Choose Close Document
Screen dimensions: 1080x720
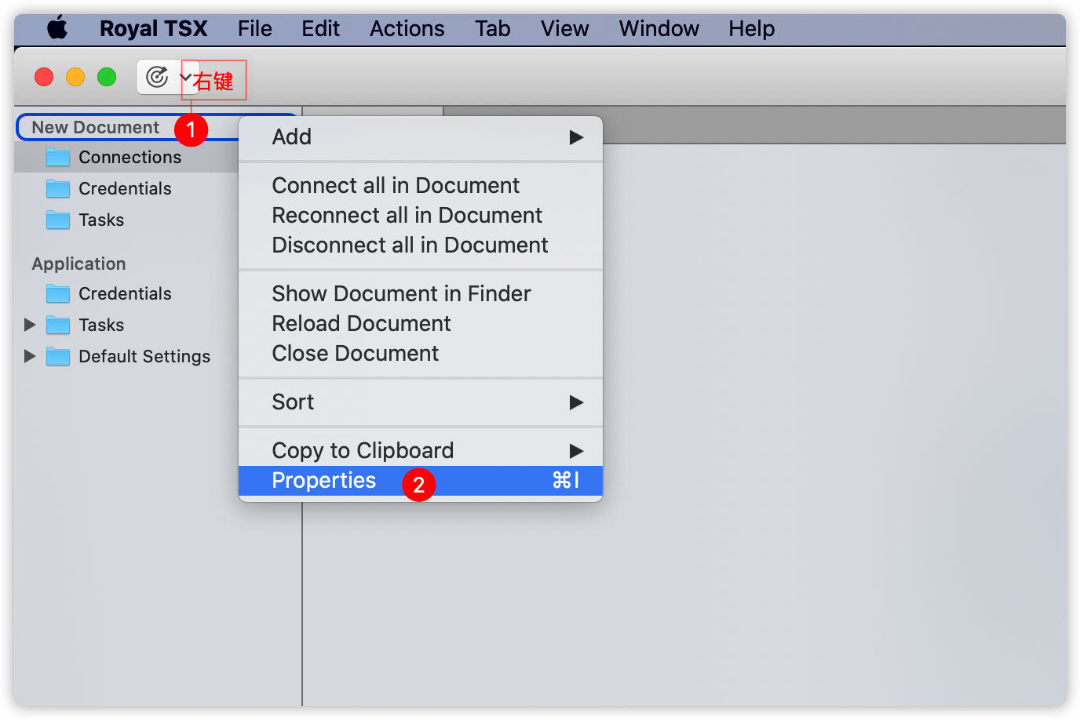[x=421, y=354]
